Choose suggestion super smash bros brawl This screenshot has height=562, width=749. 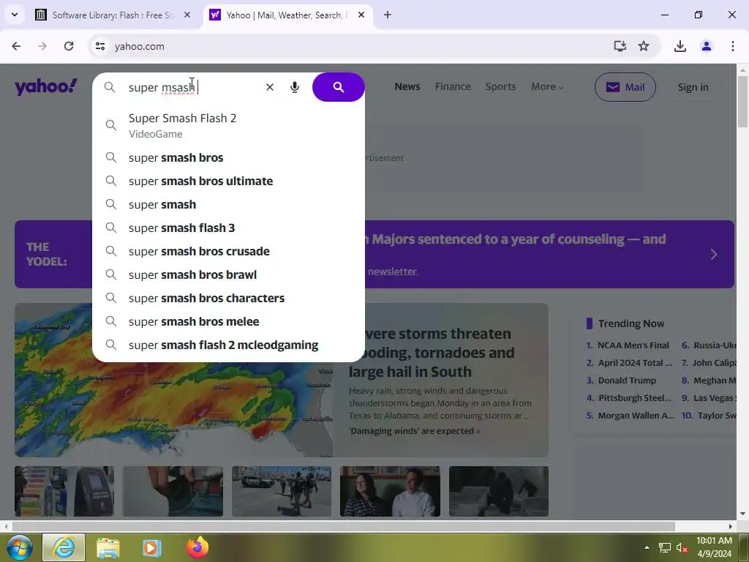click(228, 275)
